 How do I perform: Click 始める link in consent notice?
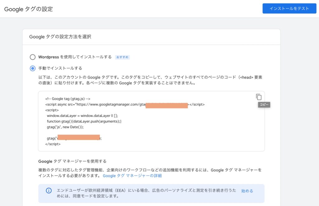coord(247,191)
